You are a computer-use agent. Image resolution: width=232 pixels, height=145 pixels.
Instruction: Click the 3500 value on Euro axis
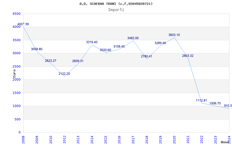click(17, 40)
